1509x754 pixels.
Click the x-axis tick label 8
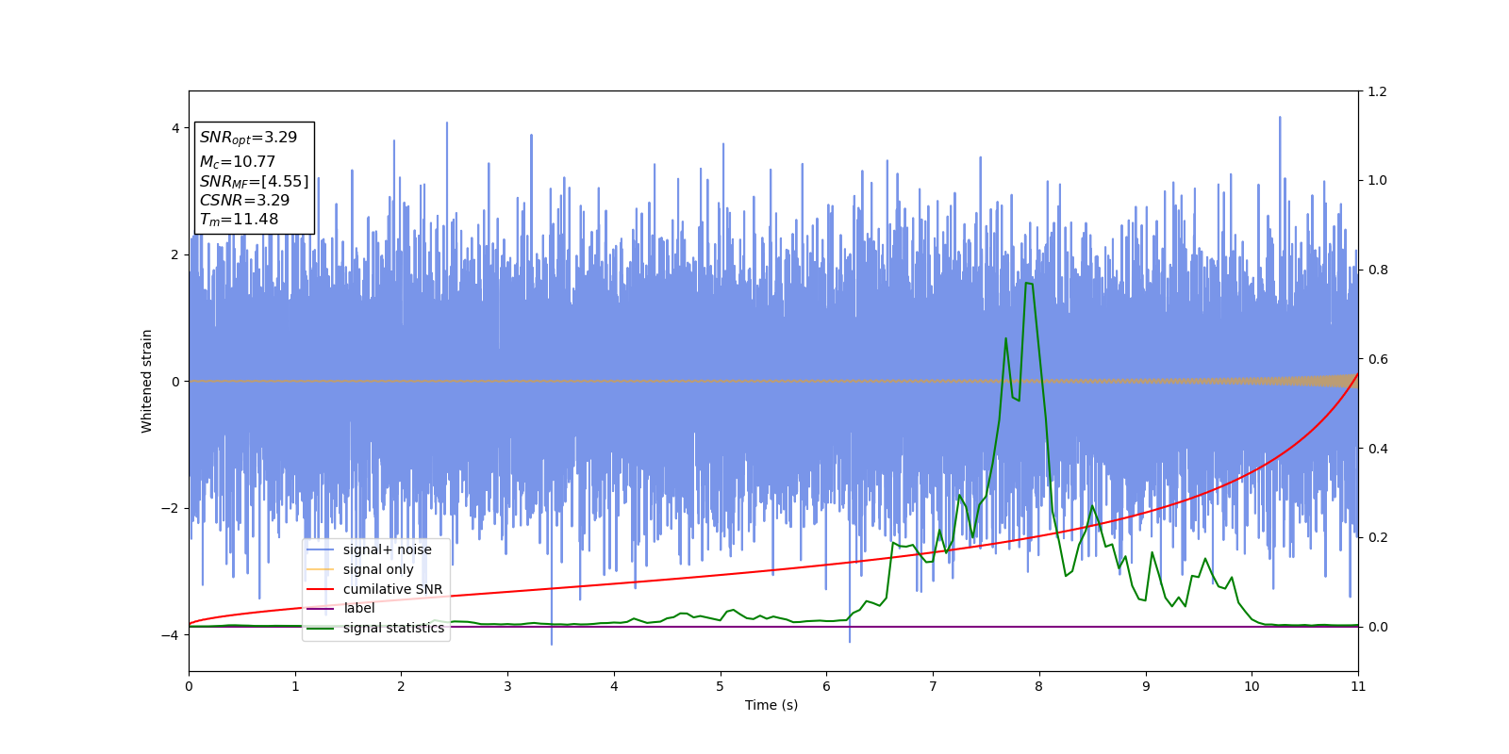pos(1039,686)
